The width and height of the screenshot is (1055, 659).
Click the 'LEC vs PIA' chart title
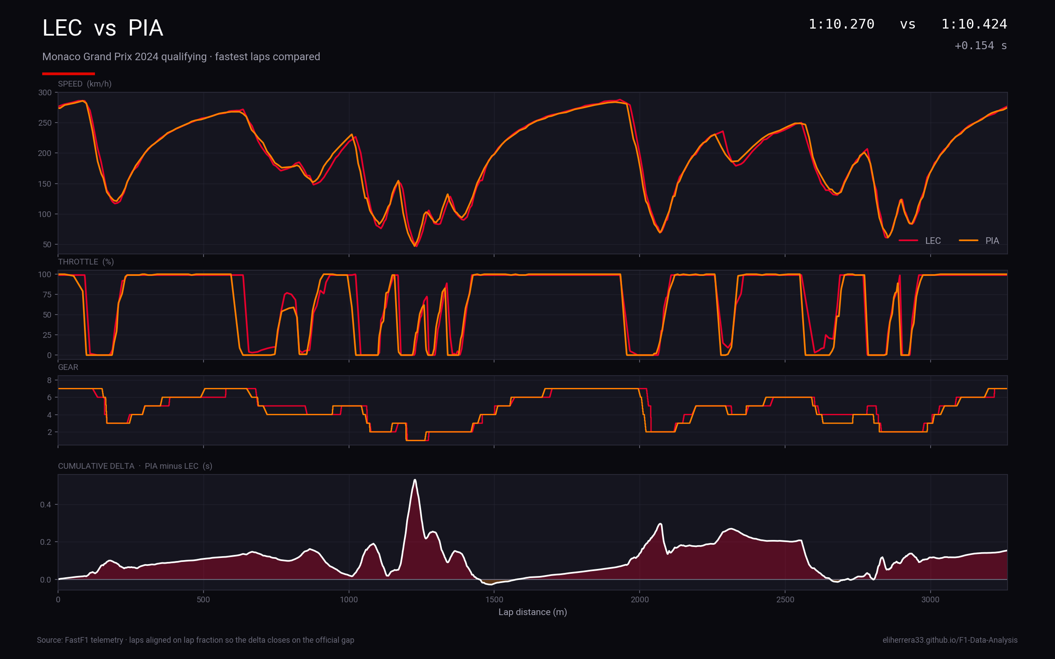[x=103, y=28]
